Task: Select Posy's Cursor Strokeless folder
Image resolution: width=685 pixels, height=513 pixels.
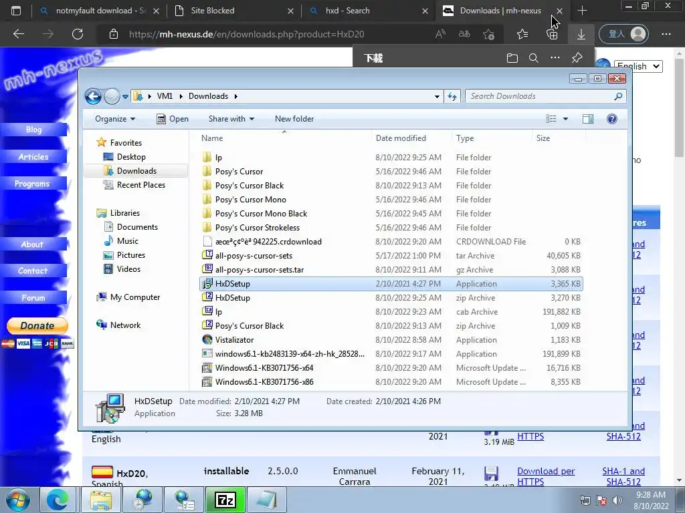Action: coord(258,227)
